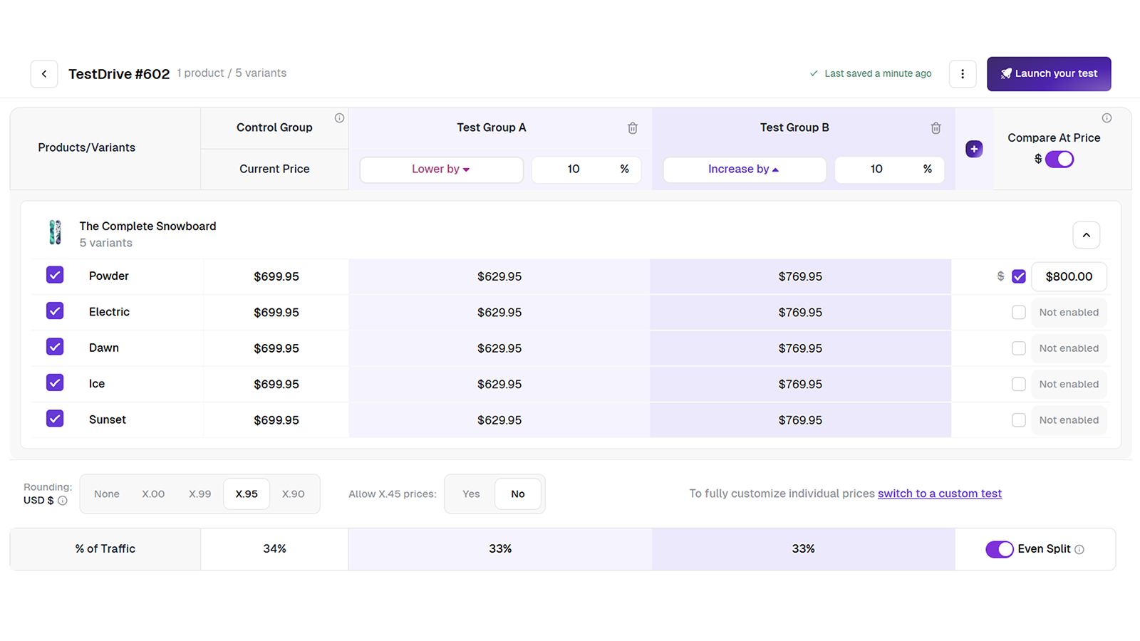
Task: Click the Rounding USD info icon
Action: click(63, 501)
